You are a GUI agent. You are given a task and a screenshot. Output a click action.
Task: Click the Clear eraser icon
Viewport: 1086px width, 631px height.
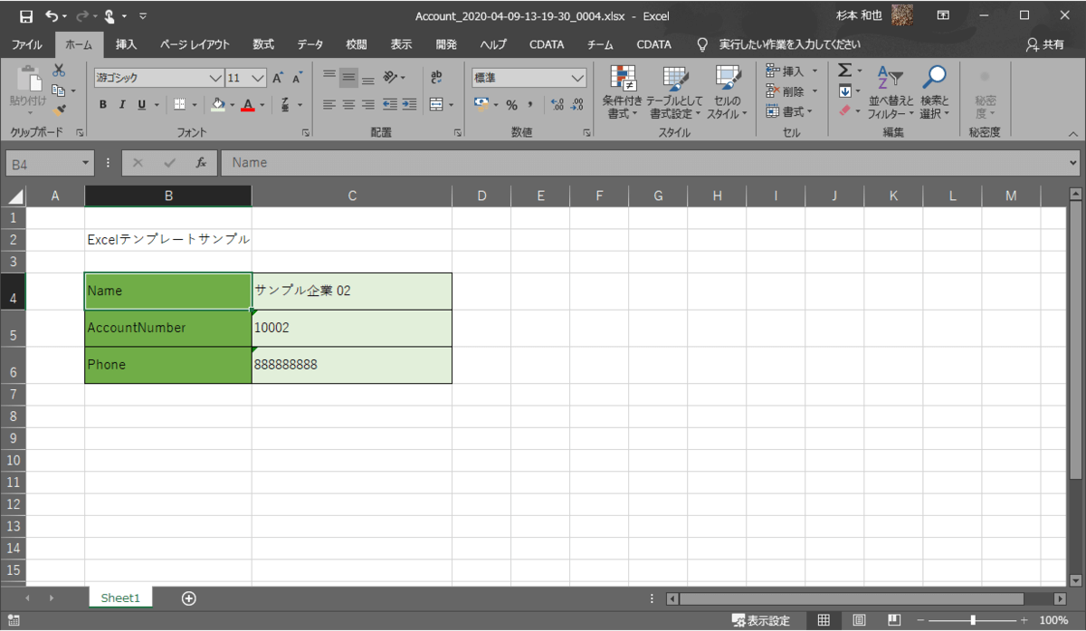click(x=845, y=110)
